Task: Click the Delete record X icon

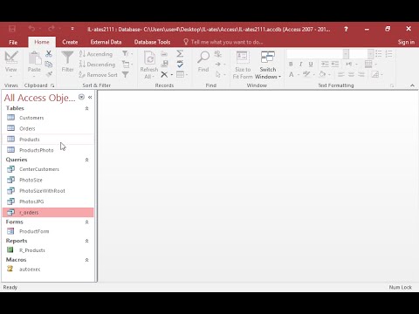Action: [x=164, y=75]
